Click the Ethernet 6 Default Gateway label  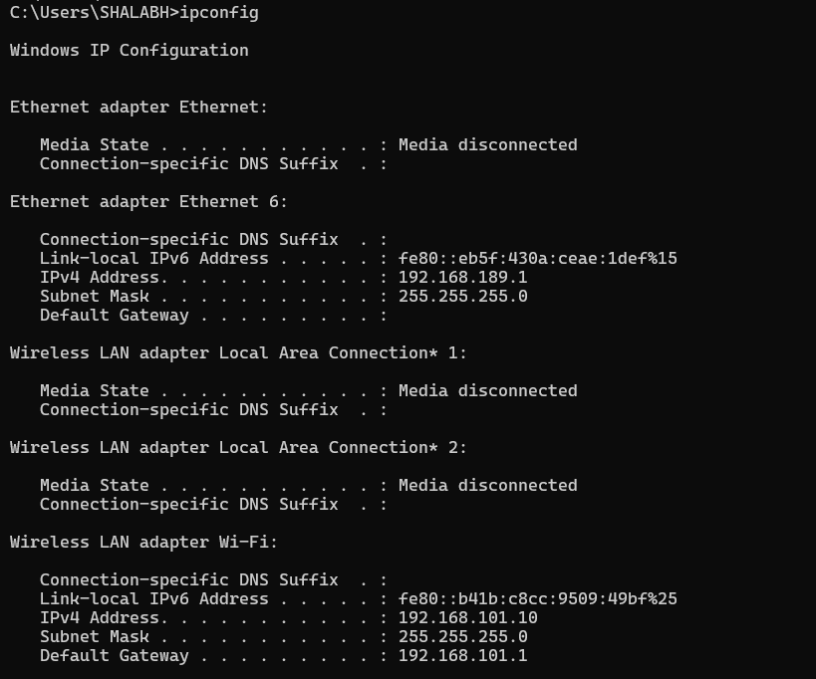(114, 316)
